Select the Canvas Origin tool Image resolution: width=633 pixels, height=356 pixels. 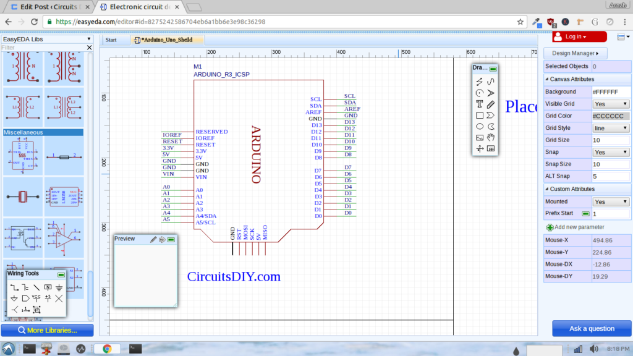pyautogui.click(x=480, y=149)
